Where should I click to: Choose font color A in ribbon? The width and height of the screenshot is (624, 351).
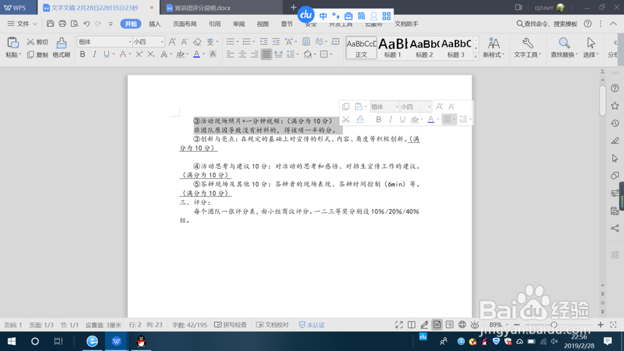tap(197, 54)
